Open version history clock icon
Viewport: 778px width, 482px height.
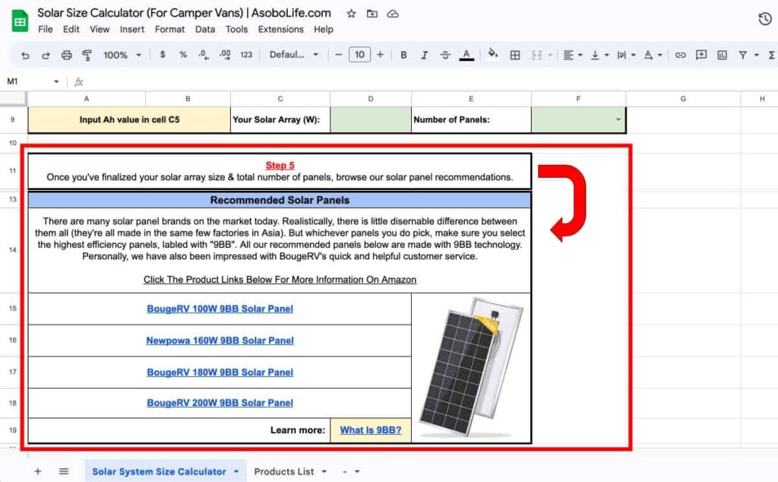[x=764, y=19]
